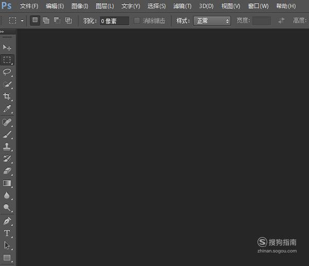Choose New Selection mode
This screenshot has height=266, width=309.
35,20
